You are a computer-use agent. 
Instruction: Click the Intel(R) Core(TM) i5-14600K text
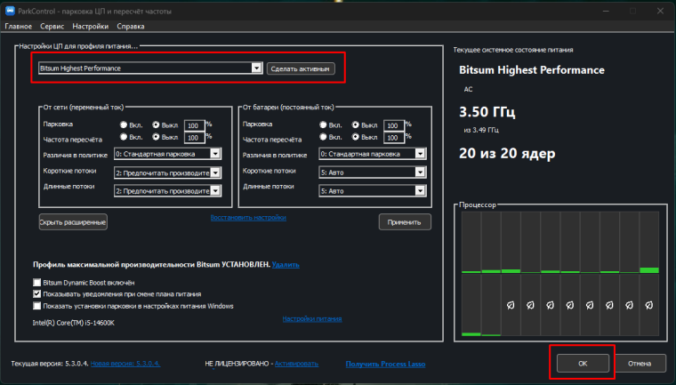(x=74, y=323)
